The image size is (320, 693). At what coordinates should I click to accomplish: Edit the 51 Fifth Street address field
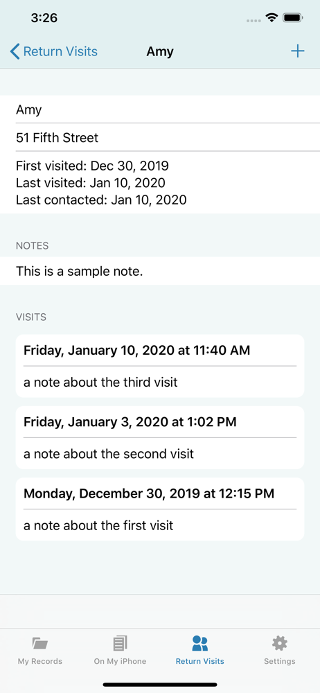point(160,137)
